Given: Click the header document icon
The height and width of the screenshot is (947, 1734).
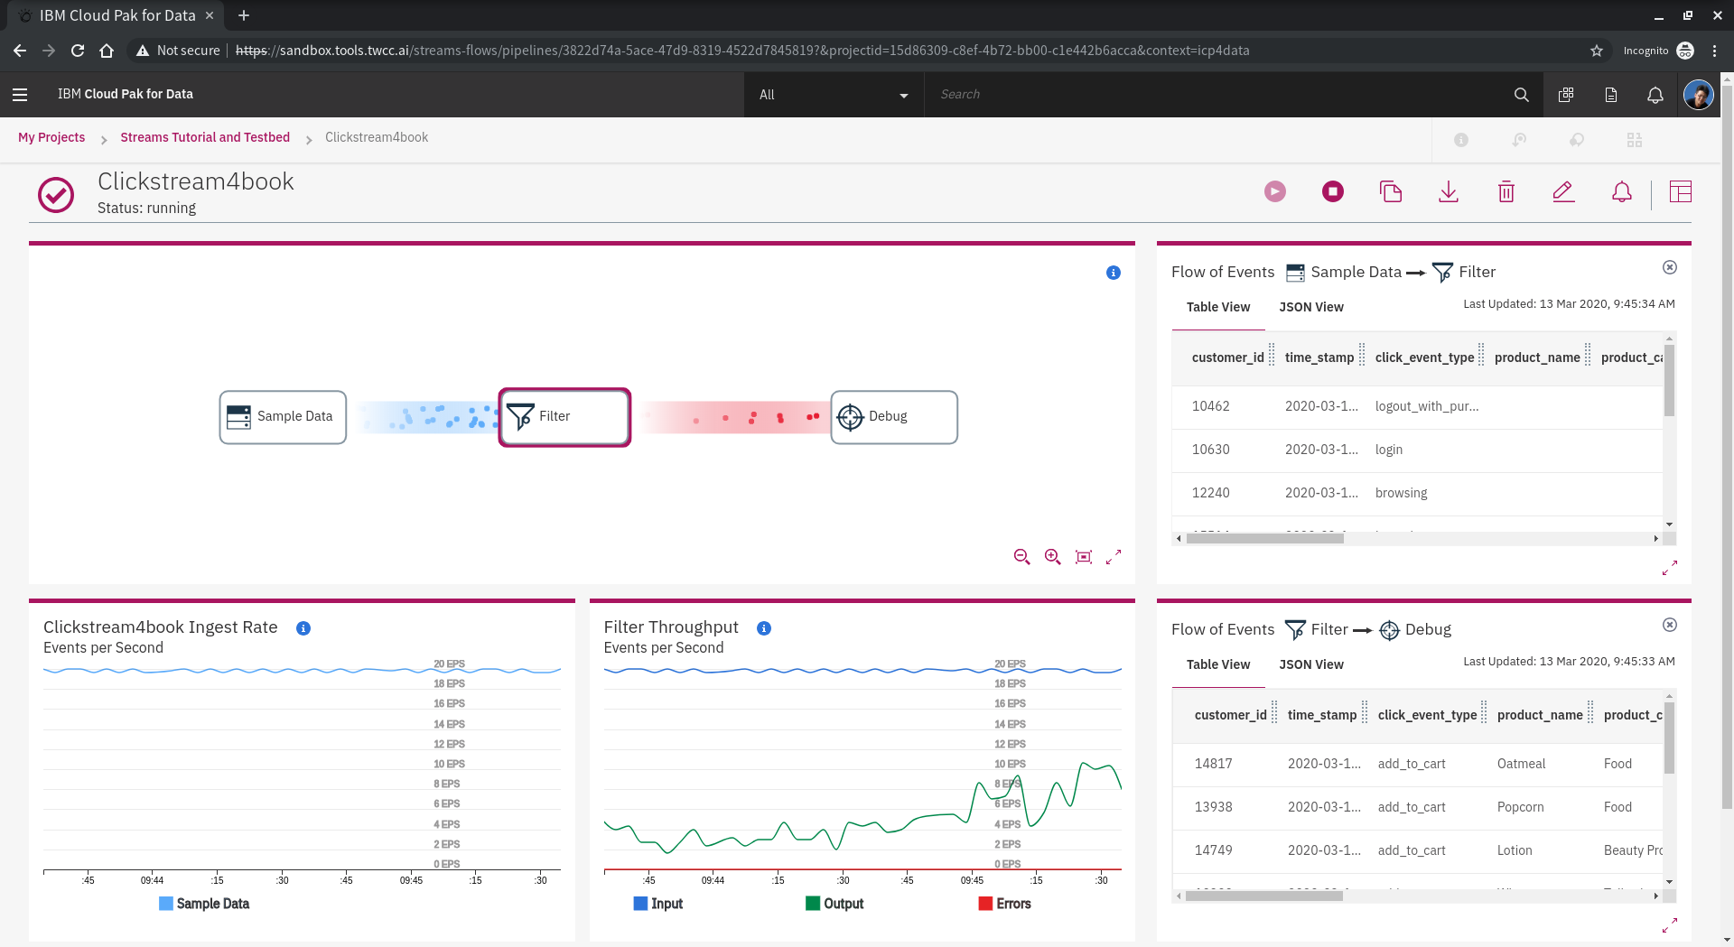Looking at the screenshot, I should tap(1611, 95).
